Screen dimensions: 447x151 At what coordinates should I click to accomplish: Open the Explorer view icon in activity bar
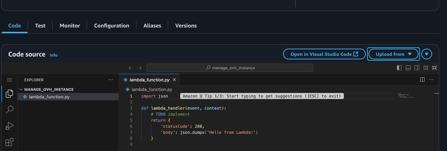click(x=9, y=94)
